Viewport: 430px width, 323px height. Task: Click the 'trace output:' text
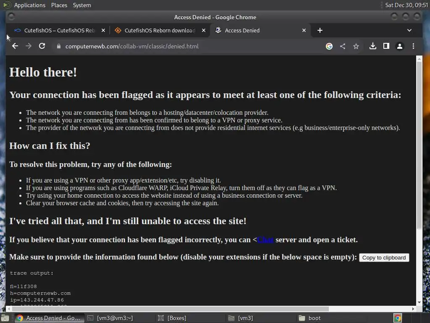click(x=31, y=273)
